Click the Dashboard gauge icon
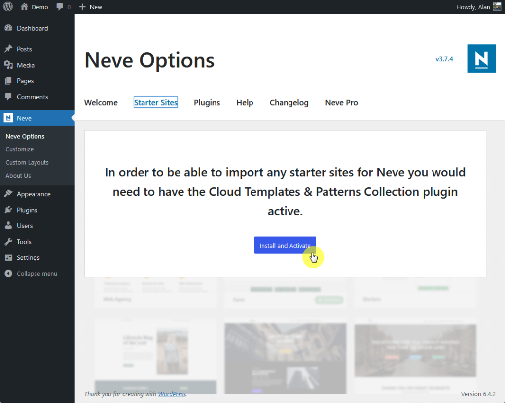The width and height of the screenshot is (505, 403). [x=9, y=28]
